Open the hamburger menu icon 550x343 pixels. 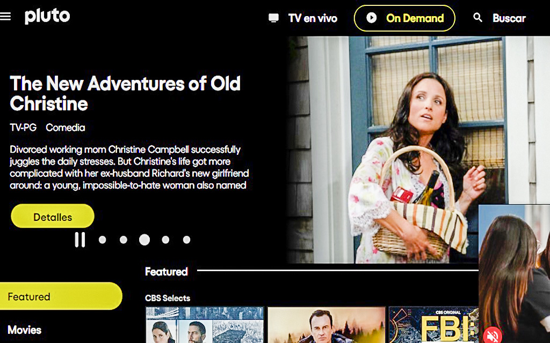(5, 17)
